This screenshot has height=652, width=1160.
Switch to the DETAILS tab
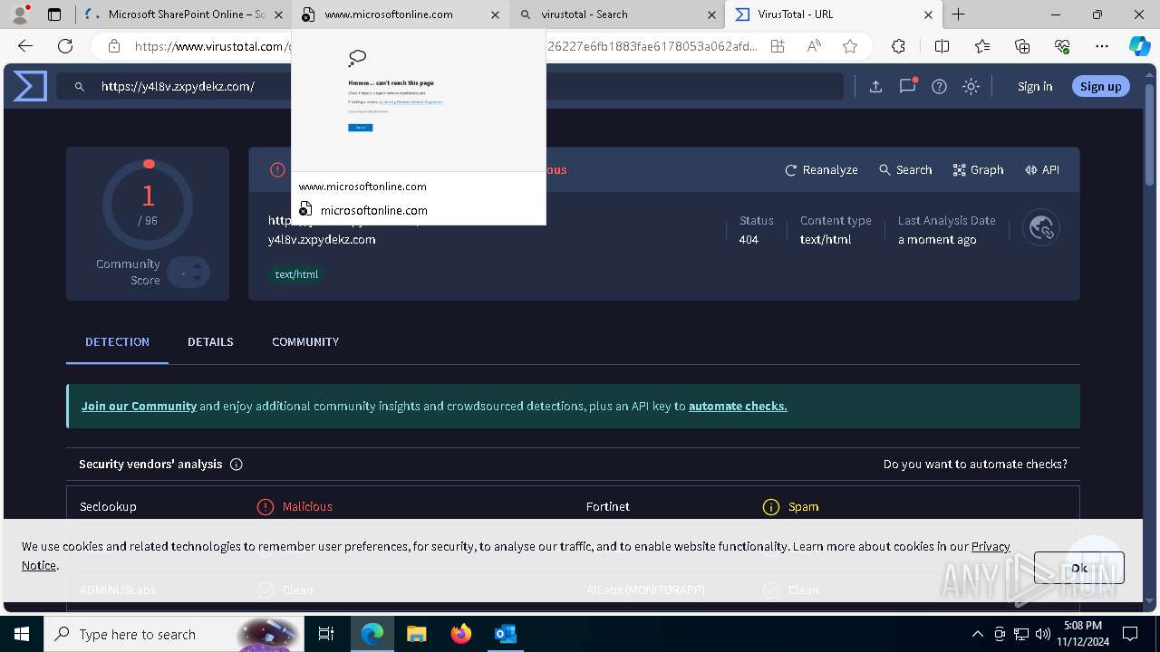[210, 342]
